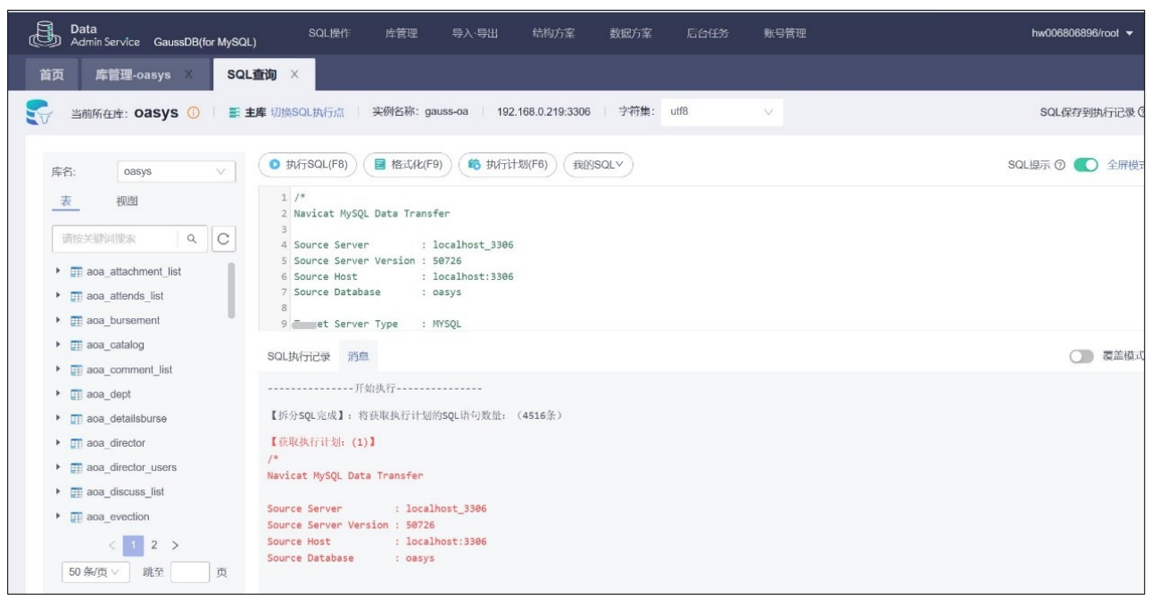Image resolution: width=1152 pixels, height=600 pixels.
Task: Click the table icon of aoa_director
Action: [77, 443]
